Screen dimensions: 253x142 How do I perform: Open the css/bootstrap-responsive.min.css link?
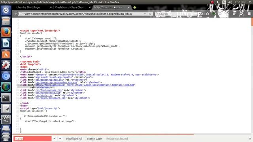point(56,82)
